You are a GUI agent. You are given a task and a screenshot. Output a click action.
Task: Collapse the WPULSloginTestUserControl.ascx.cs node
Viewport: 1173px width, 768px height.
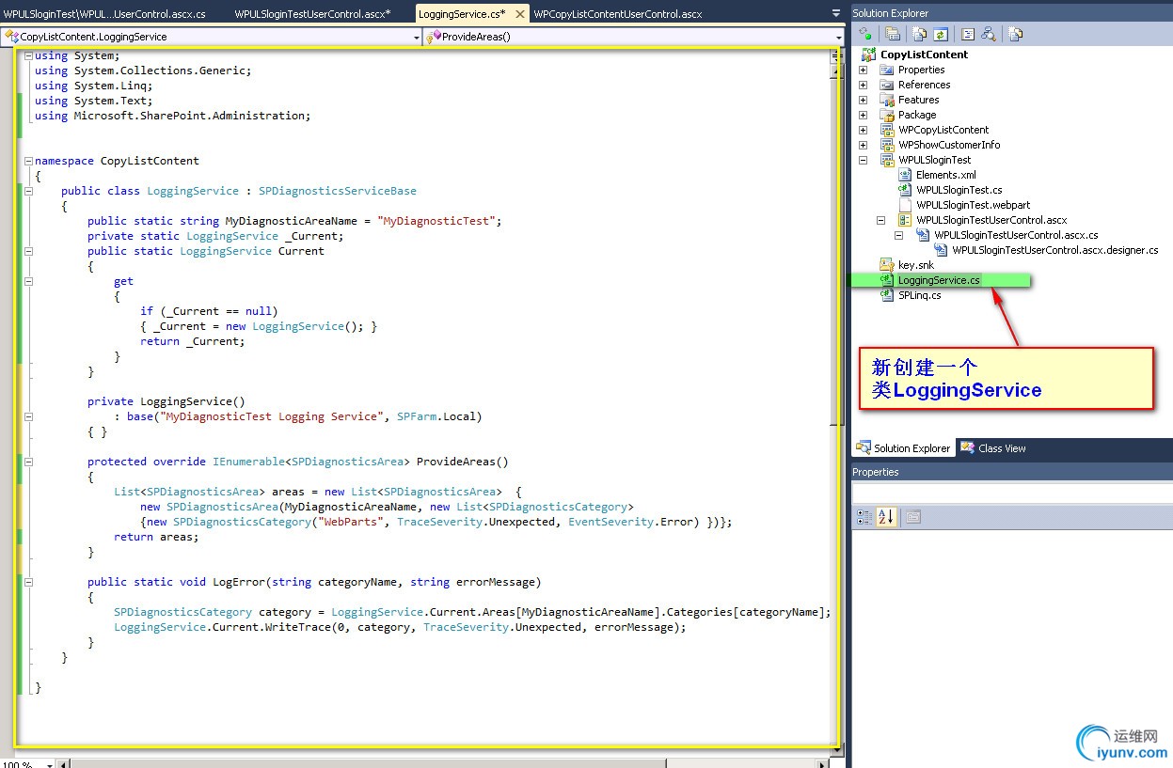pos(899,235)
